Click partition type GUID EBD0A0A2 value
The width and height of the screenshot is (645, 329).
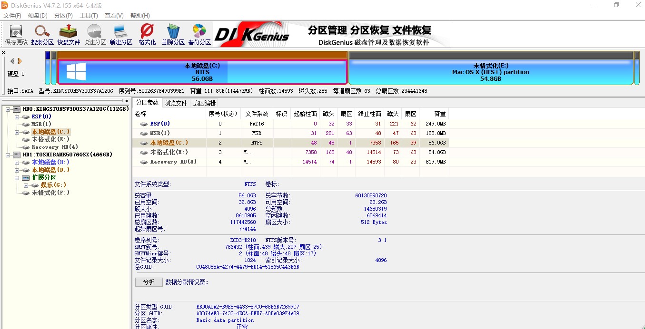(x=248, y=307)
